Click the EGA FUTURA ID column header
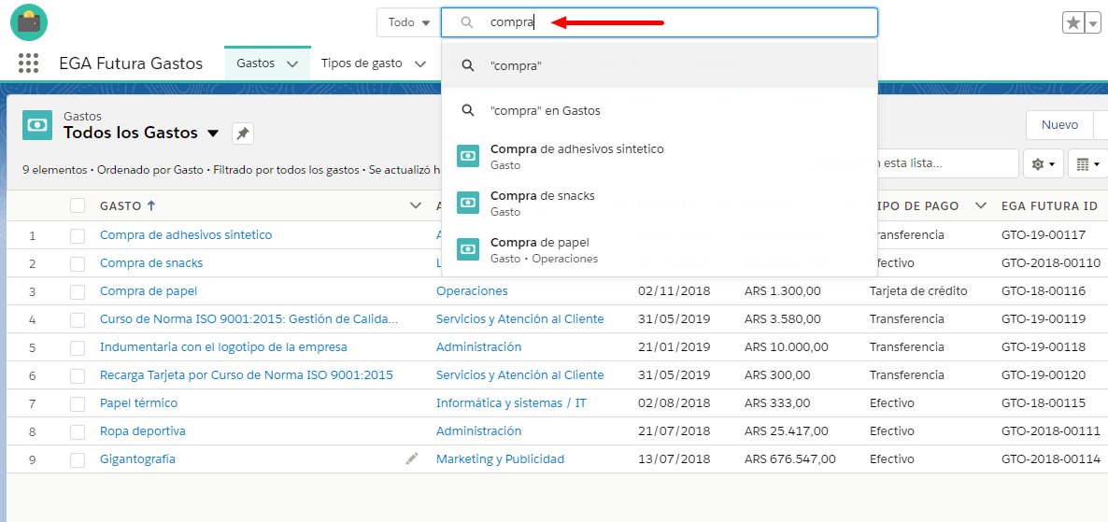 pyautogui.click(x=1049, y=205)
